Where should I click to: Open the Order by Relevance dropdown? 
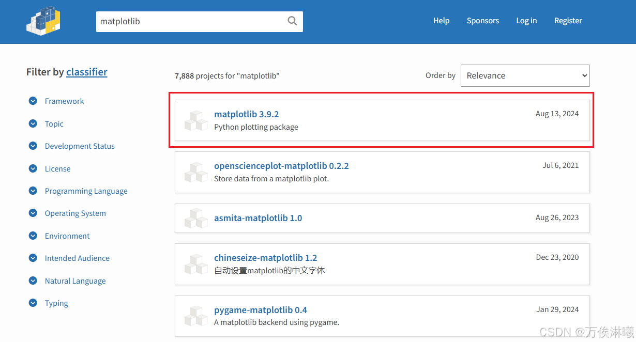pyautogui.click(x=525, y=75)
